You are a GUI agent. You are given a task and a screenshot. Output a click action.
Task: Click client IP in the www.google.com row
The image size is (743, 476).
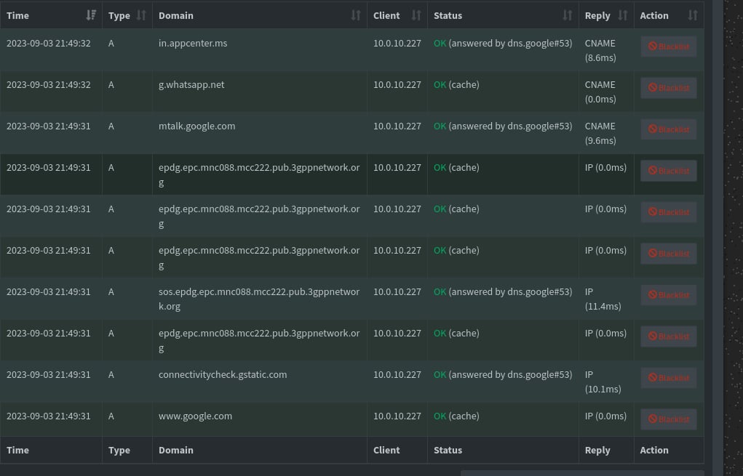397,416
